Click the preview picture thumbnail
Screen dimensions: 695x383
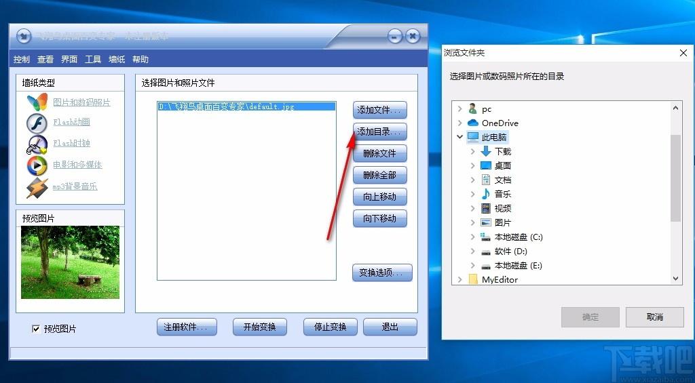(70, 262)
